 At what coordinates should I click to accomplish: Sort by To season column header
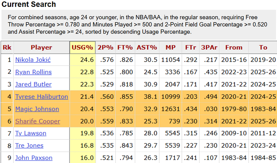coord(263,47)
